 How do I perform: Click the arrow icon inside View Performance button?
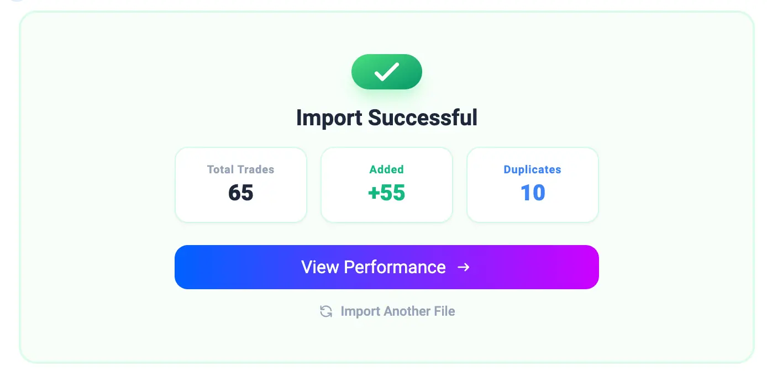(464, 267)
